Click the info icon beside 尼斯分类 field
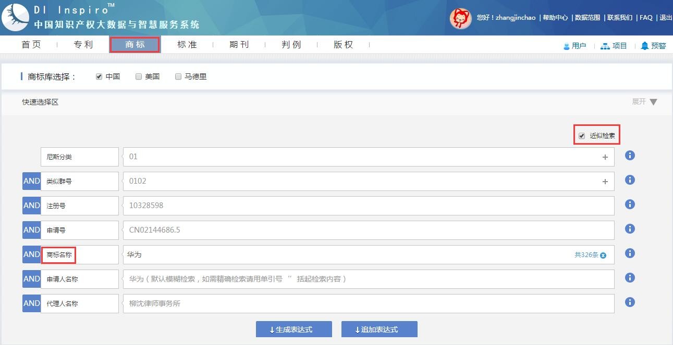 (630, 156)
